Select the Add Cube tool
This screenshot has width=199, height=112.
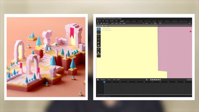99,56
